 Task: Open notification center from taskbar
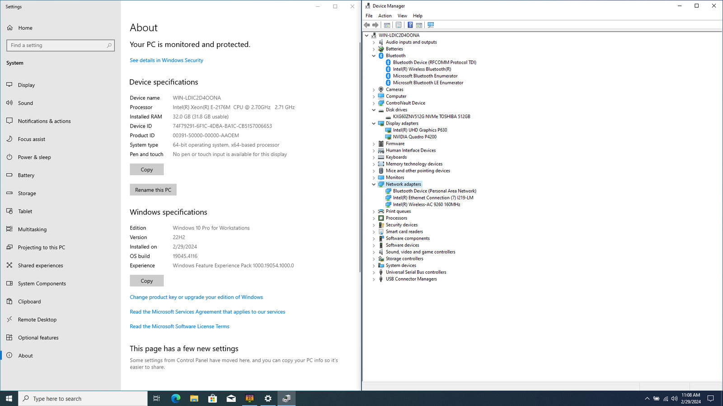click(x=710, y=398)
